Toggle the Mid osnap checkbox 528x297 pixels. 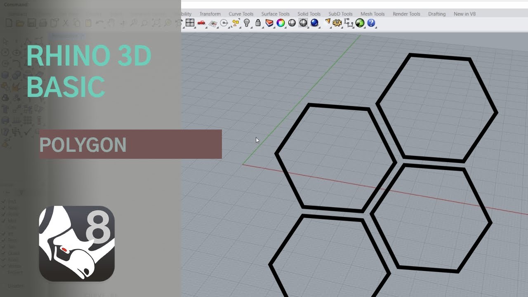point(4,221)
